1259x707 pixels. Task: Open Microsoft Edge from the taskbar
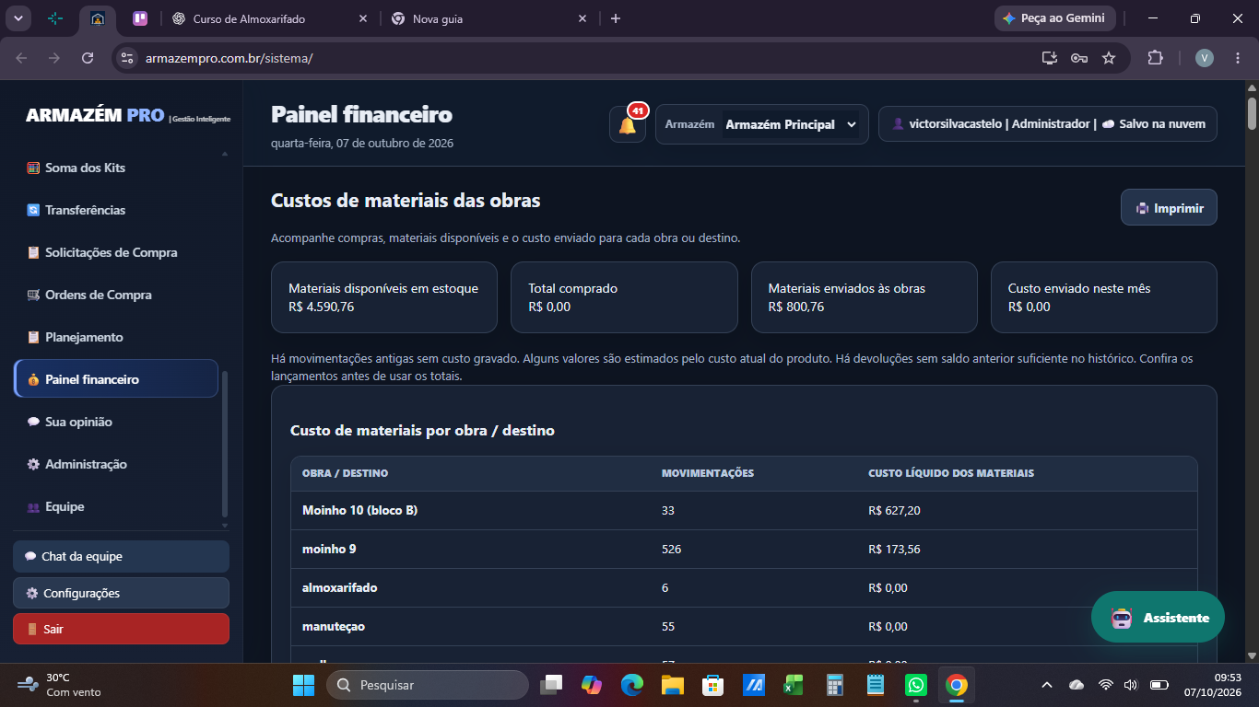tap(631, 685)
